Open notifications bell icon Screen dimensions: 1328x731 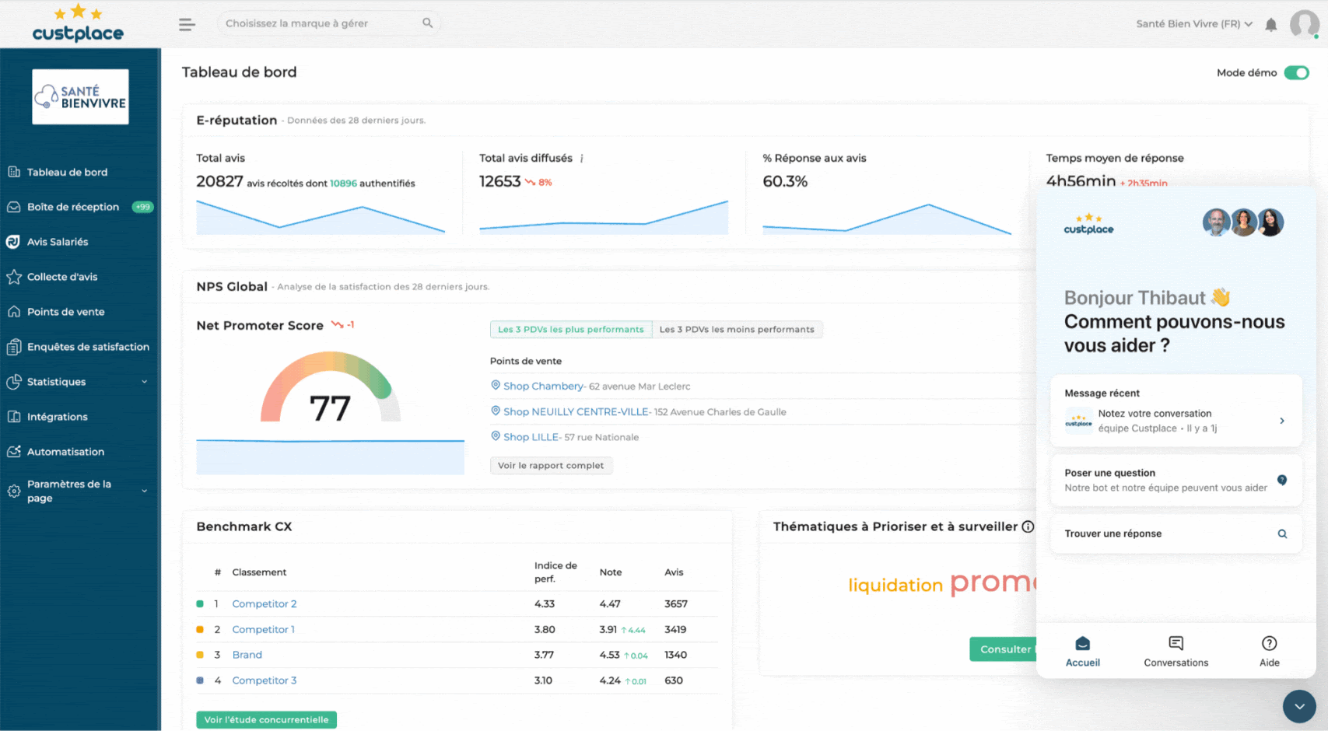1270,24
